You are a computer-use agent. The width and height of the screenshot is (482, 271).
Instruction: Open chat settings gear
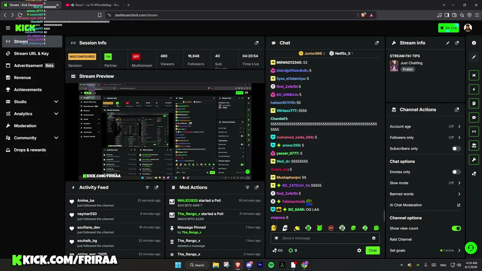coord(359,250)
